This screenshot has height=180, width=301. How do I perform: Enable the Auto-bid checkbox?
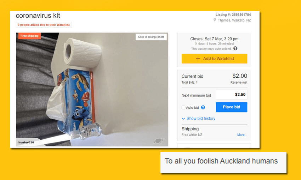click(x=183, y=107)
